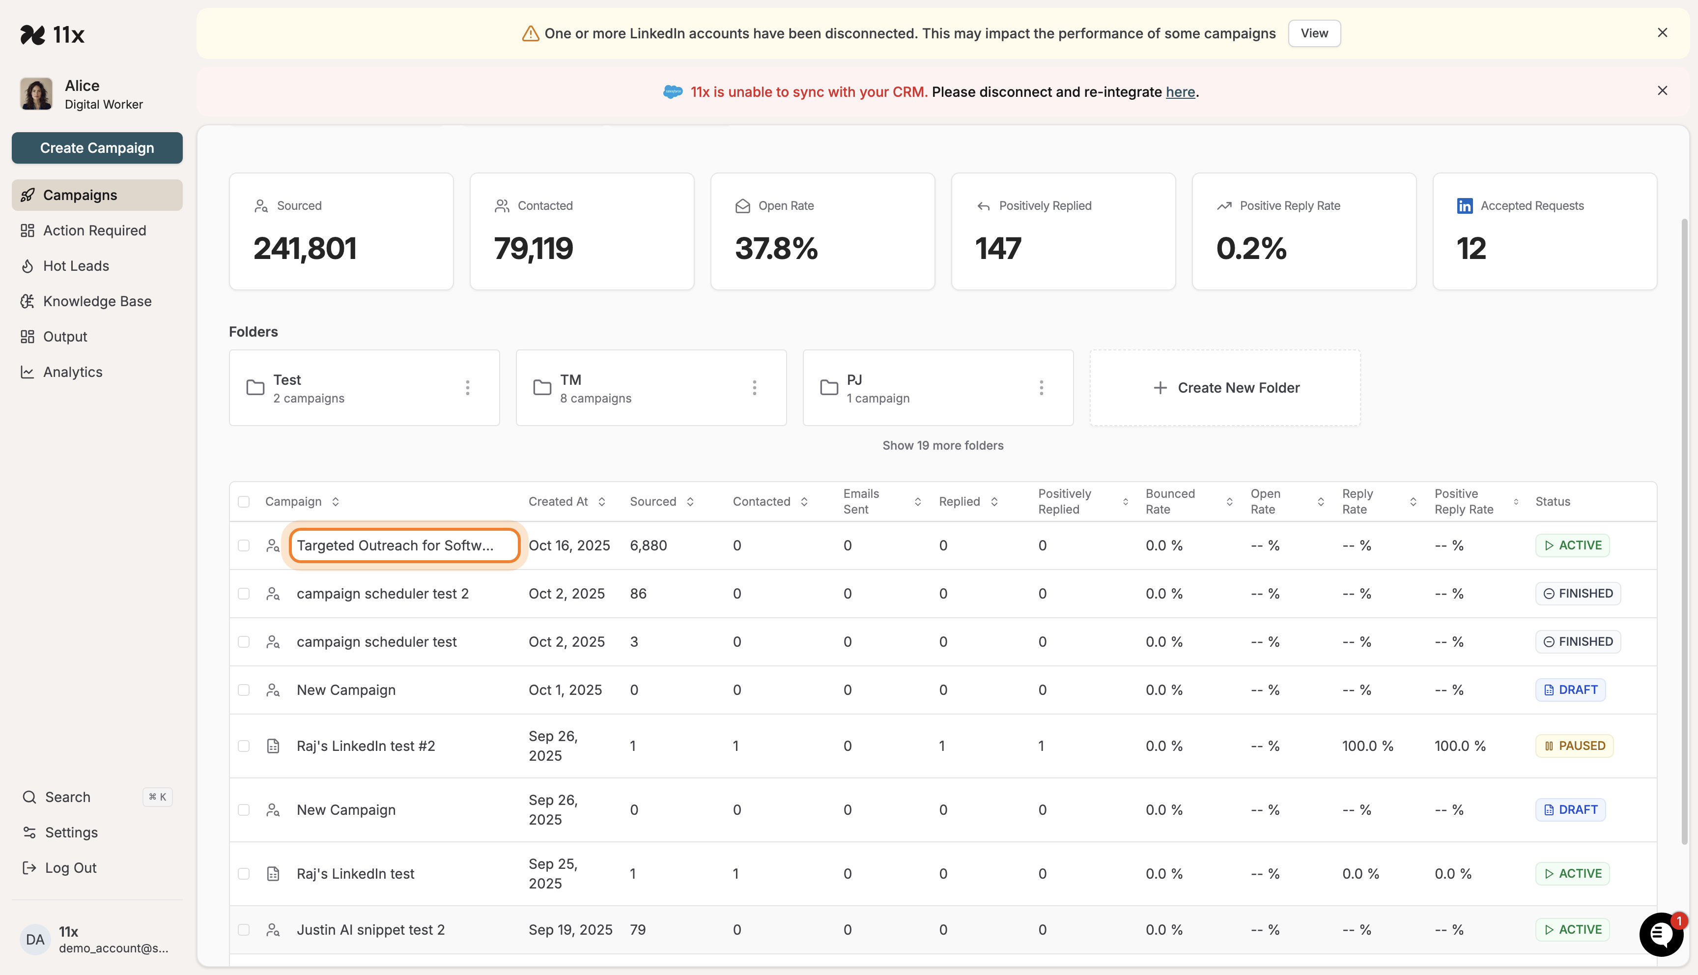Image resolution: width=1698 pixels, height=975 pixels.
Task: Select Raj's LinkedIn test #2 checkbox
Action: pos(244,746)
